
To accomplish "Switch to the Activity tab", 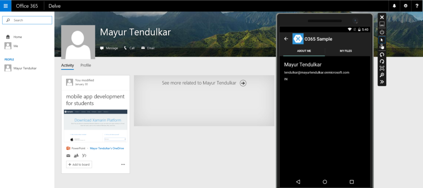I will [67, 65].
